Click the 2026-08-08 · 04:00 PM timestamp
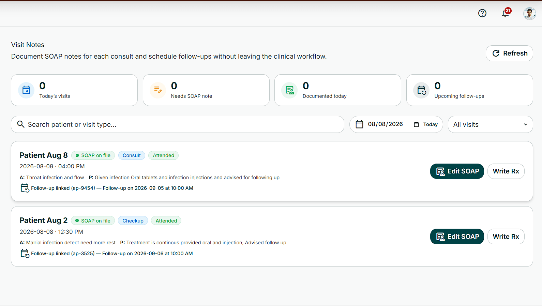 52,166
